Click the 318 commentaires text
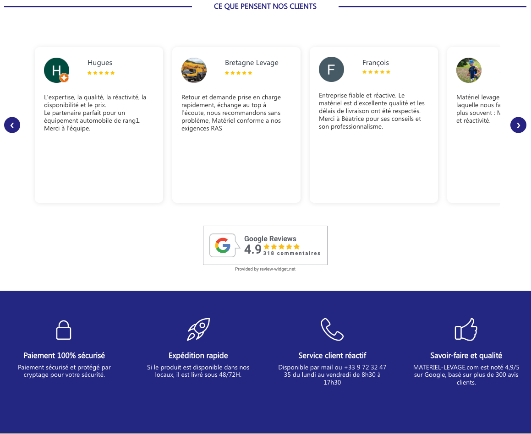The width and height of the screenshot is (531, 434). (x=291, y=253)
